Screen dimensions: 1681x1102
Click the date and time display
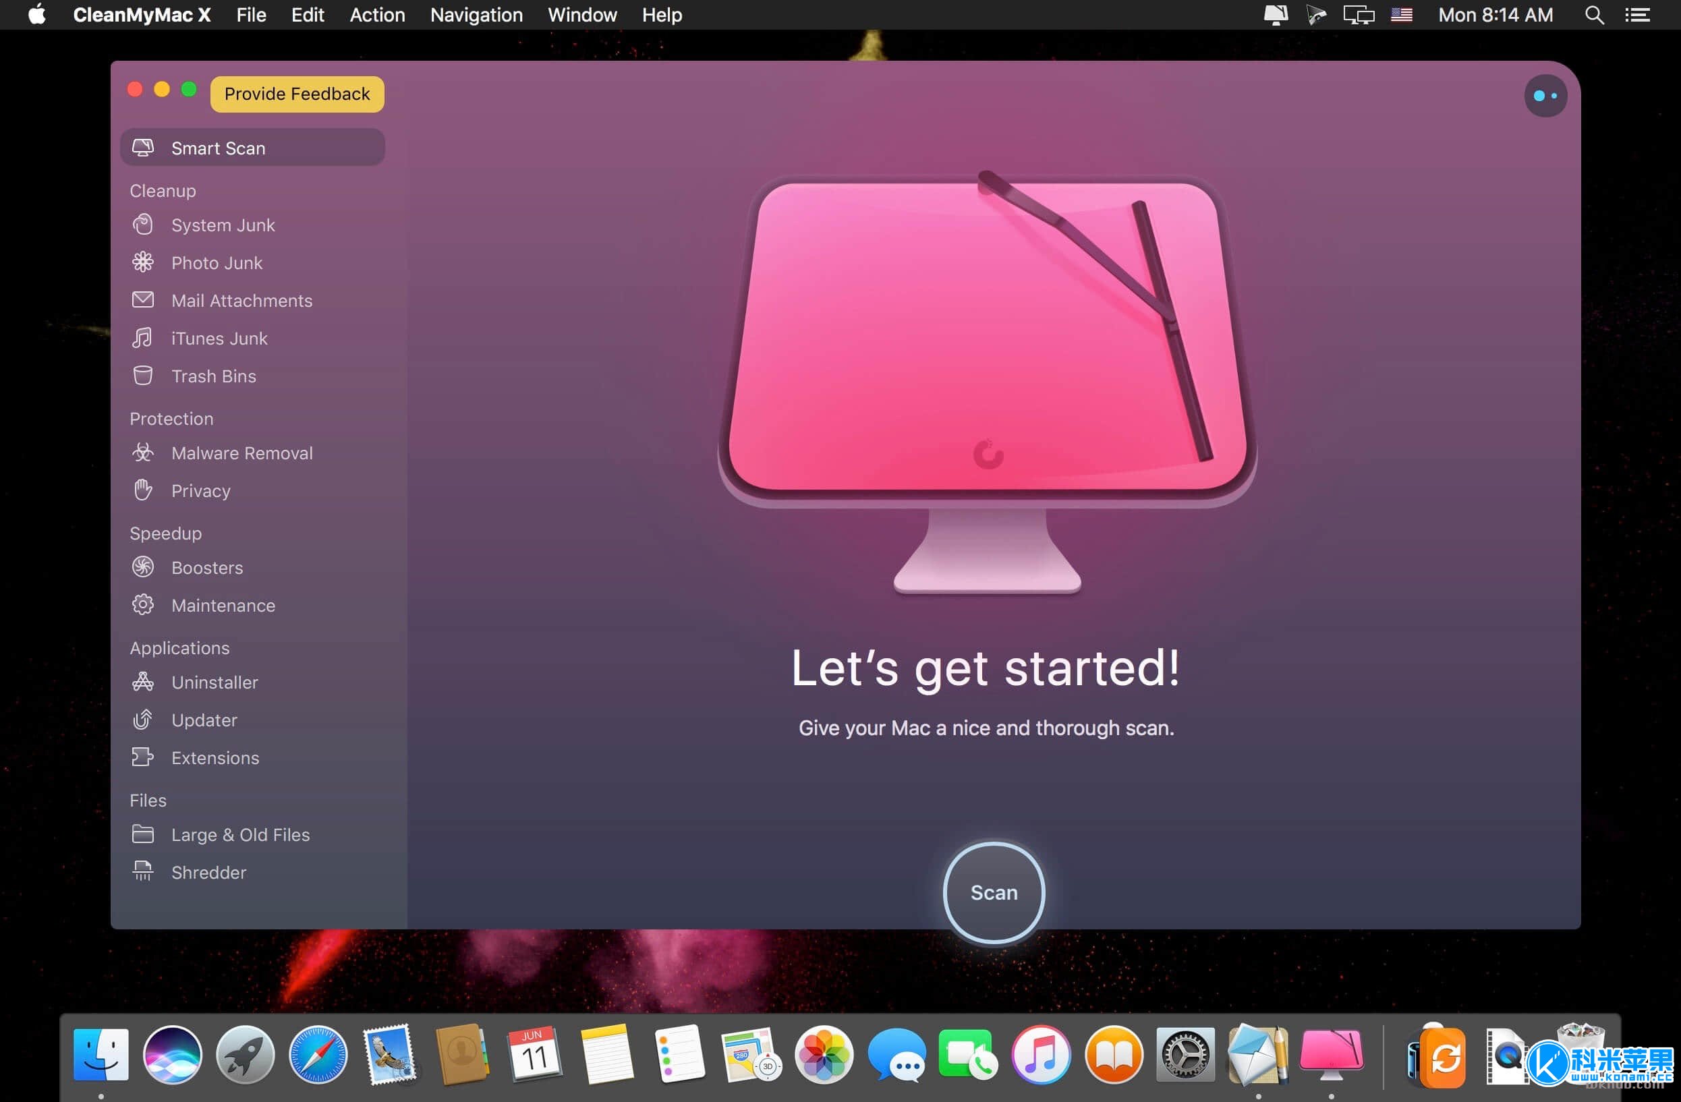pyautogui.click(x=1495, y=15)
